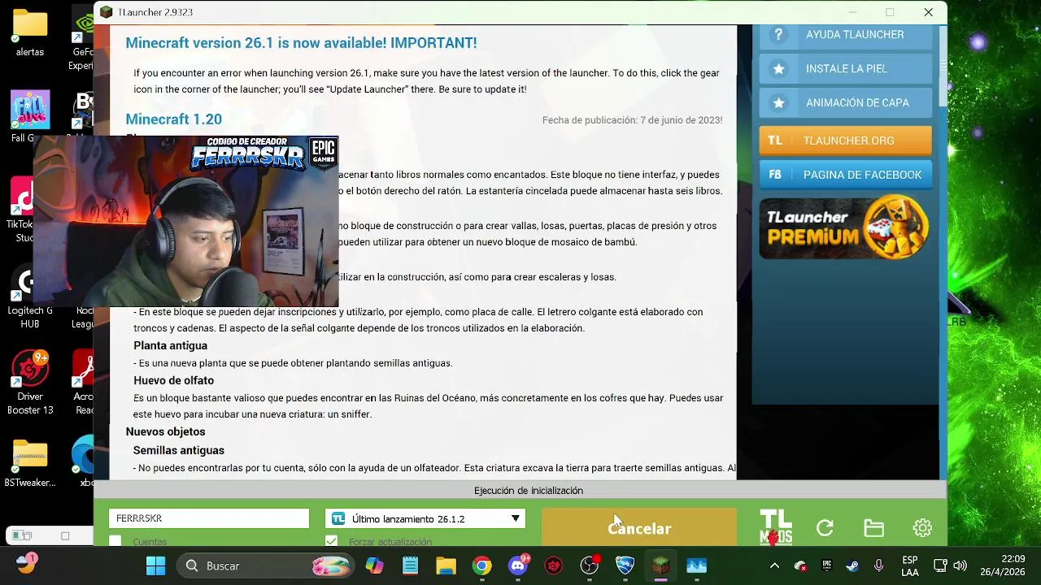Click FB logo on Pagina de Facebook
This screenshot has height=585, width=1041.
[775, 175]
